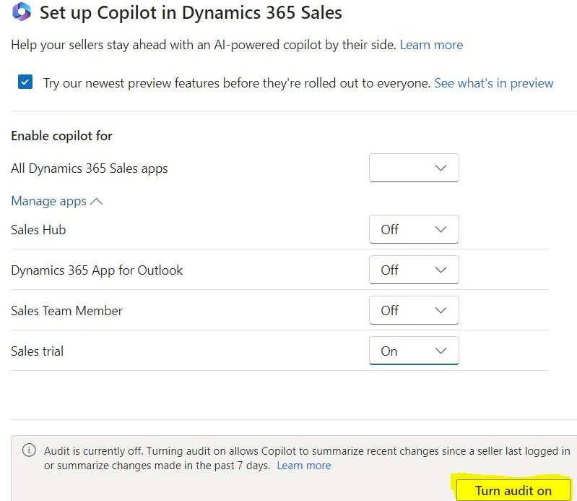Open See what's in preview link
577x501 pixels.
pos(494,83)
